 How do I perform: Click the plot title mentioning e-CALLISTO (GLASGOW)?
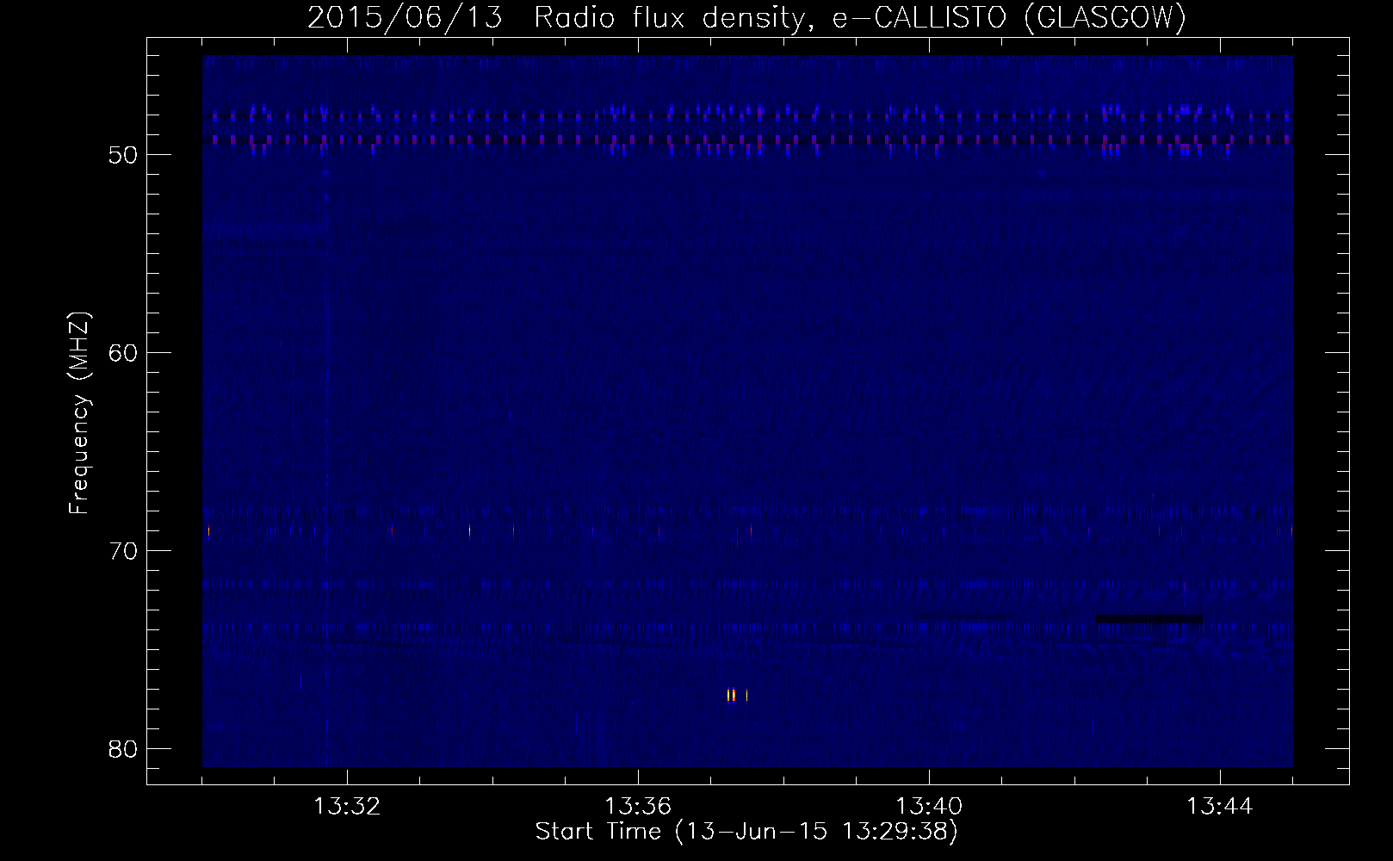coord(746,17)
